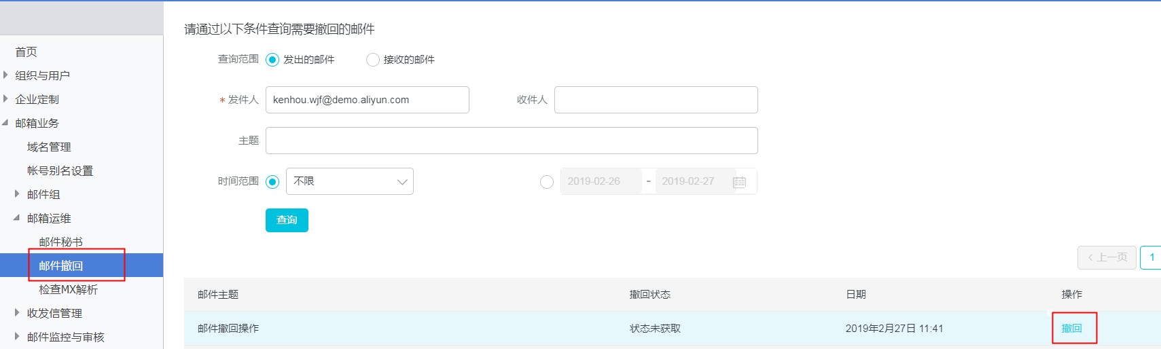Go to 邮件秘书 menu item

60,242
